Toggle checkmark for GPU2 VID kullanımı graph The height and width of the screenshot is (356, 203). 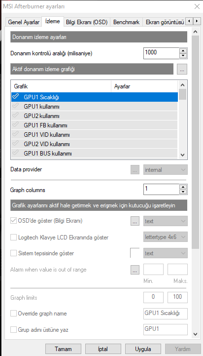(16, 144)
